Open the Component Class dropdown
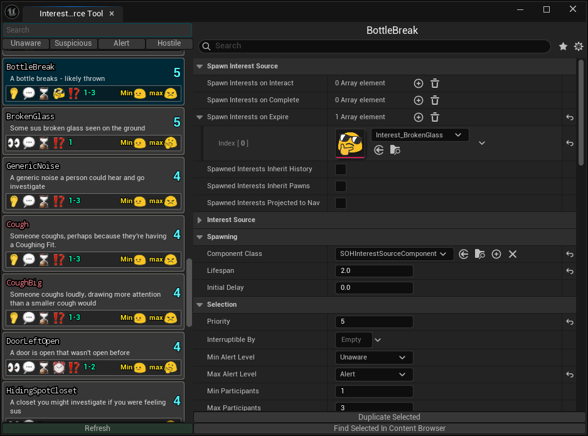This screenshot has width=588, height=436. tap(393, 254)
